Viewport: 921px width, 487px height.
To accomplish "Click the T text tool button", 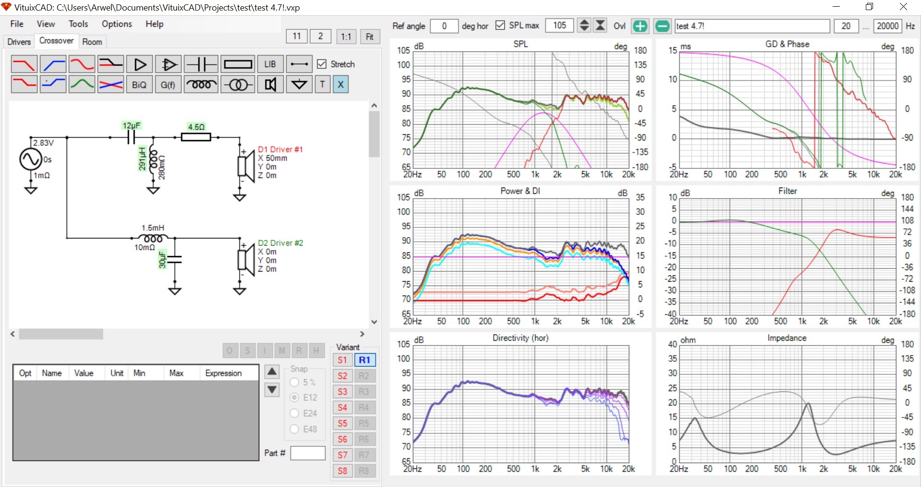I will (323, 84).
